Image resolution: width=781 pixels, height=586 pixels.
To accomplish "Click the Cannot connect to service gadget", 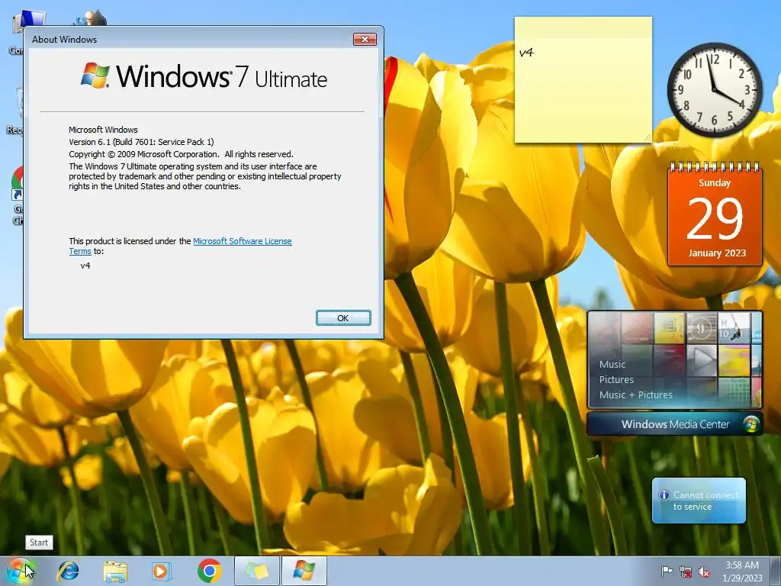I will 699,501.
